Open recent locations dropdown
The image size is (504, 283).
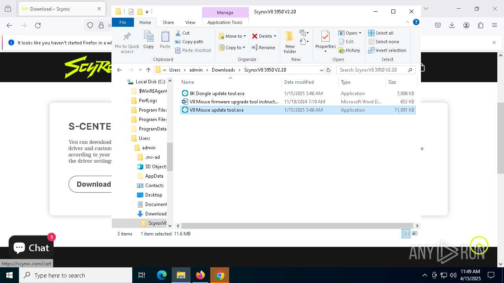pos(140,70)
